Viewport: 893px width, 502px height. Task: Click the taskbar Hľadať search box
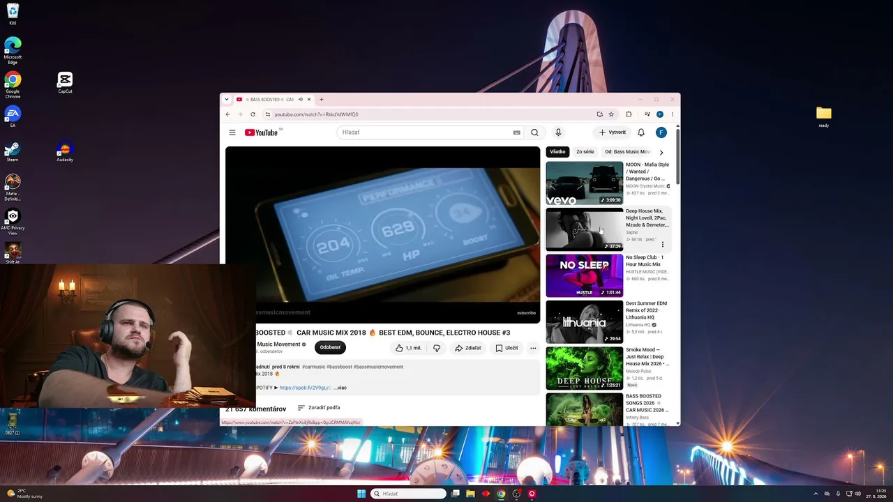point(409,494)
